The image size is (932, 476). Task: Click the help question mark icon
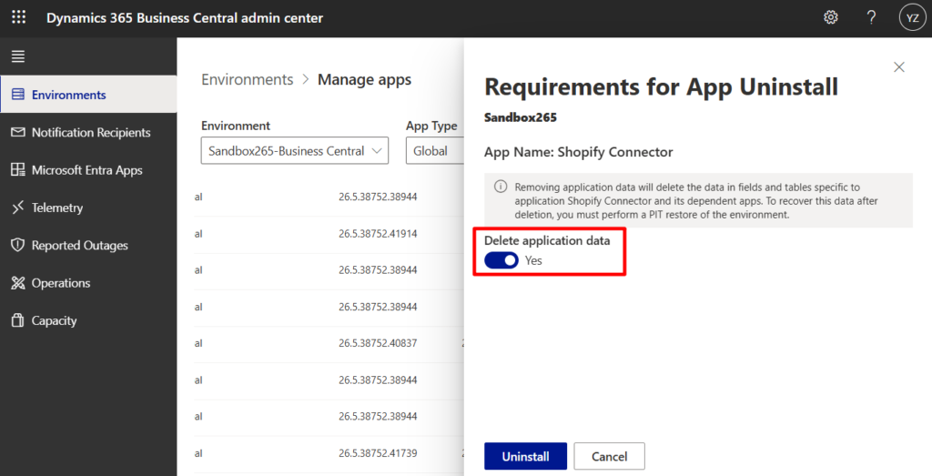871,18
